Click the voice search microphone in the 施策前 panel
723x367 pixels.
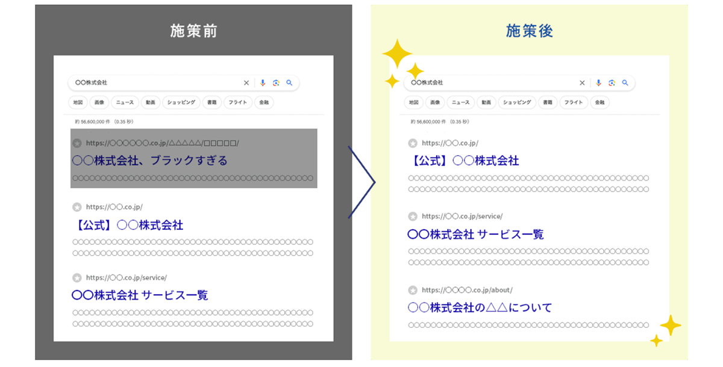[263, 83]
